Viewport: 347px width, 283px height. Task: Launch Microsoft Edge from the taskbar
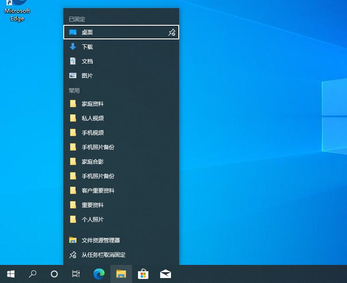(99, 274)
